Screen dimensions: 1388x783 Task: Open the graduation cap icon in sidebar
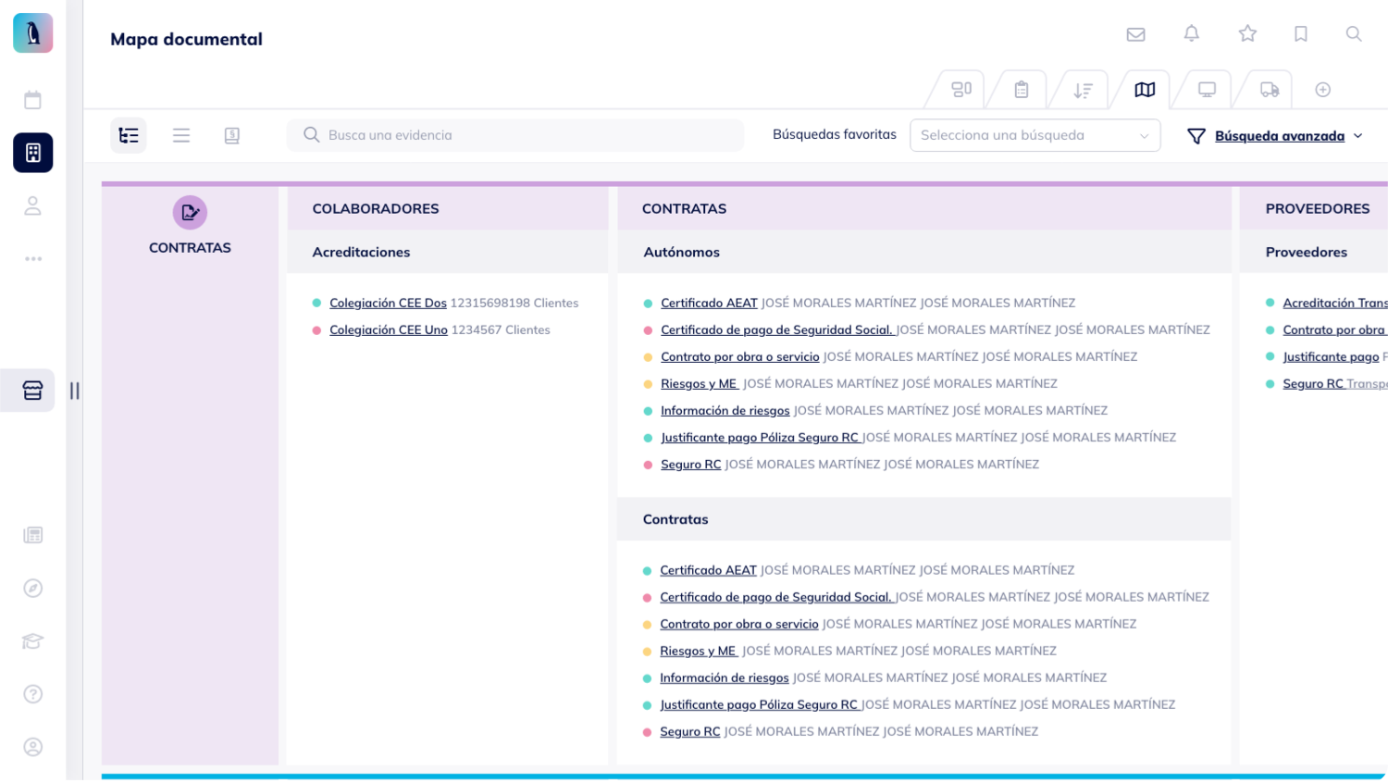point(33,641)
